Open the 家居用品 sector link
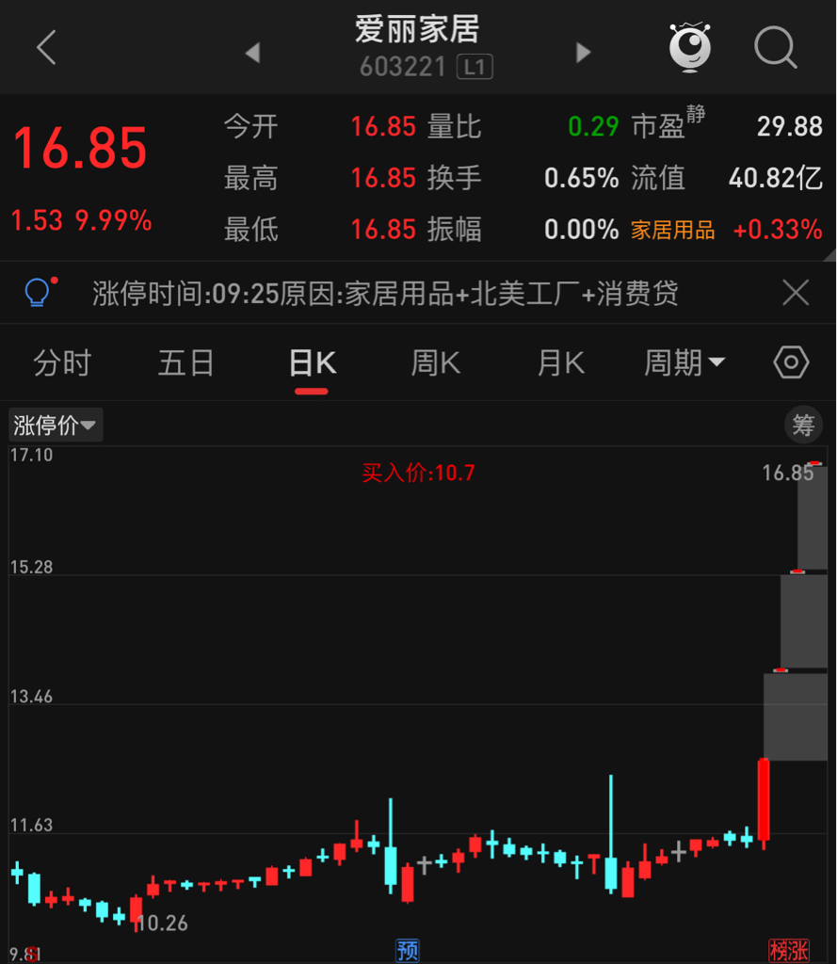The image size is (837, 964). (x=673, y=230)
